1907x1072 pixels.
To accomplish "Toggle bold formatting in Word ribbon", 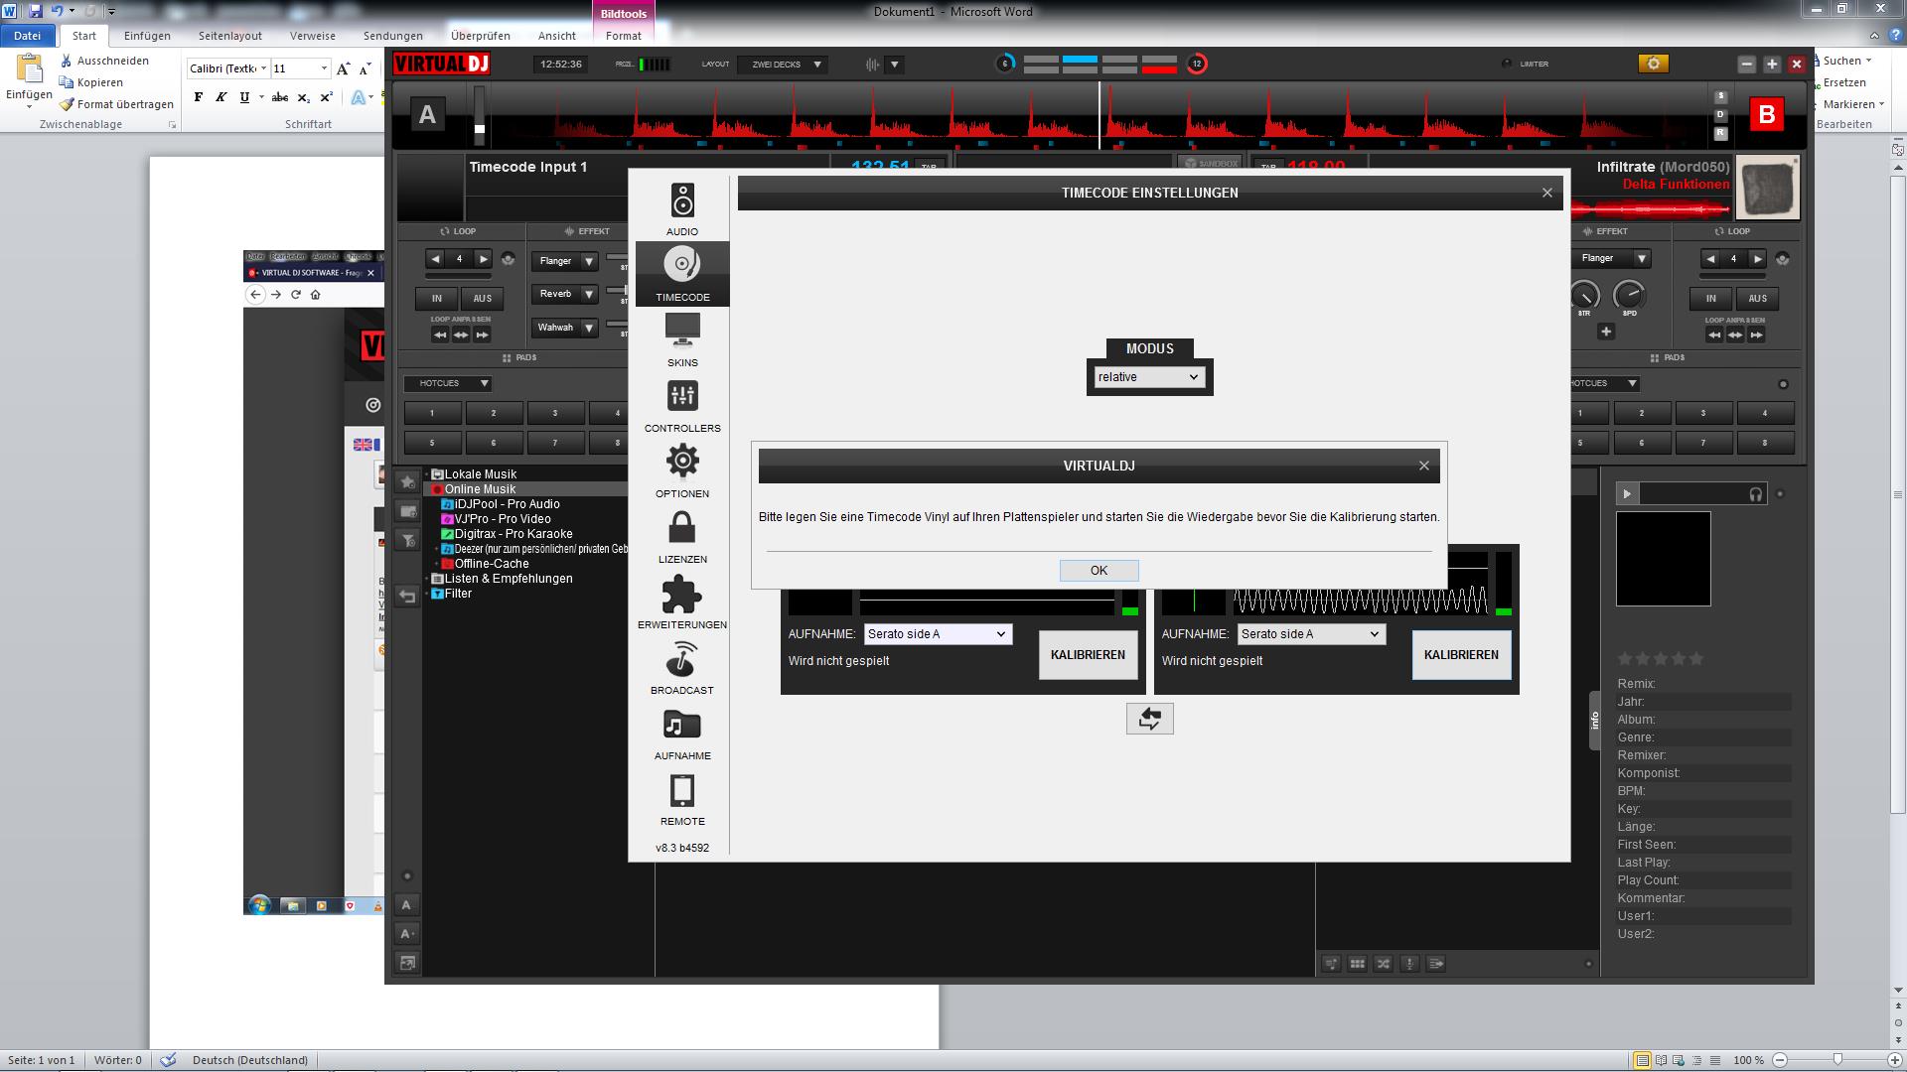I will pyautogui.click(x=199, y=97).
